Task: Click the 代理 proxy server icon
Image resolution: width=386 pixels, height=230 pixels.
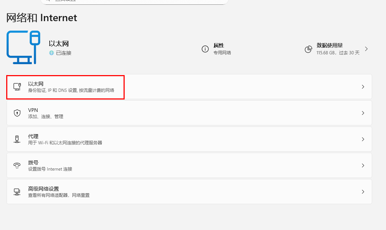Action: (x=17, y=139)
